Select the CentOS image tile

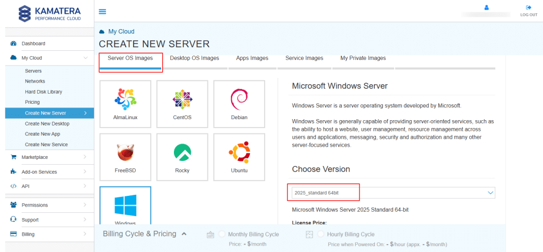coord(182,104)
